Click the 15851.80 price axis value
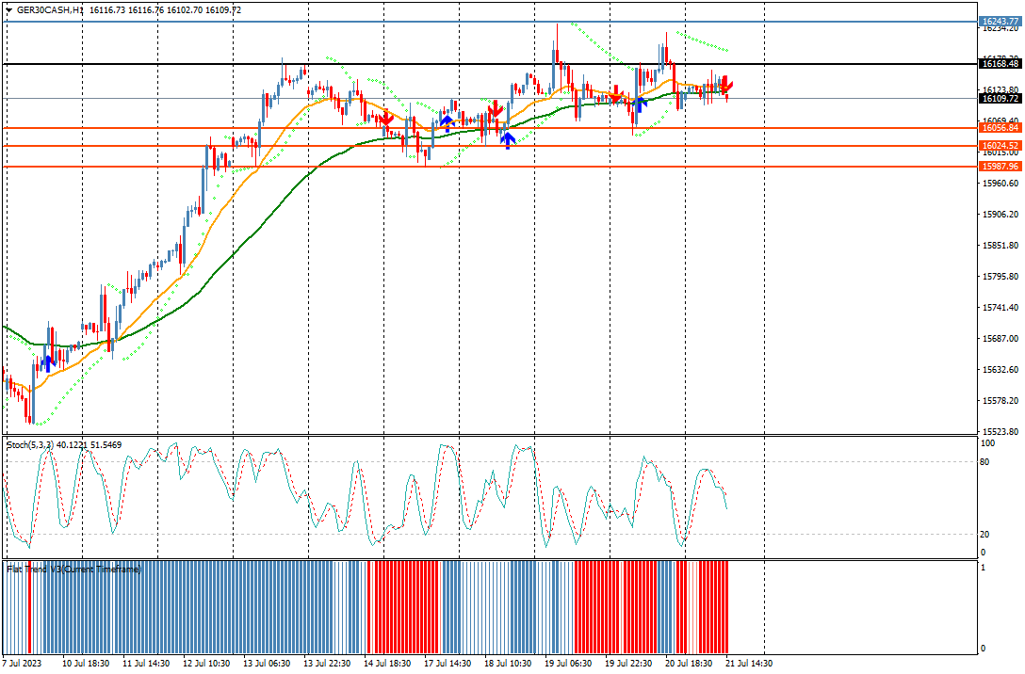1025x674 pixels. pyautogui.click(x=1001, y=246)
